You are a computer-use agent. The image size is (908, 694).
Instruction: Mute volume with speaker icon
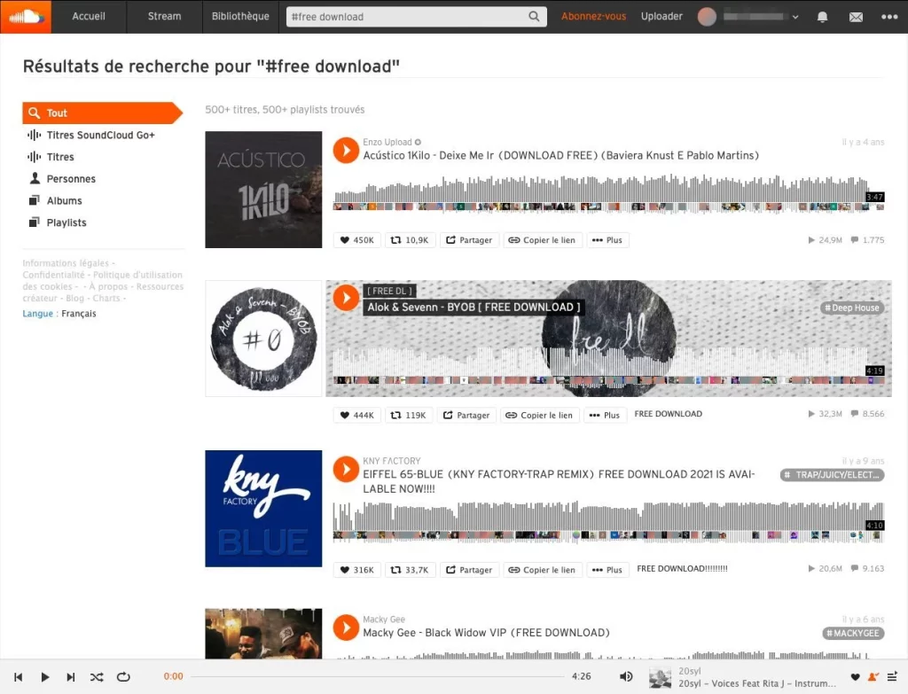click(626, 676)
